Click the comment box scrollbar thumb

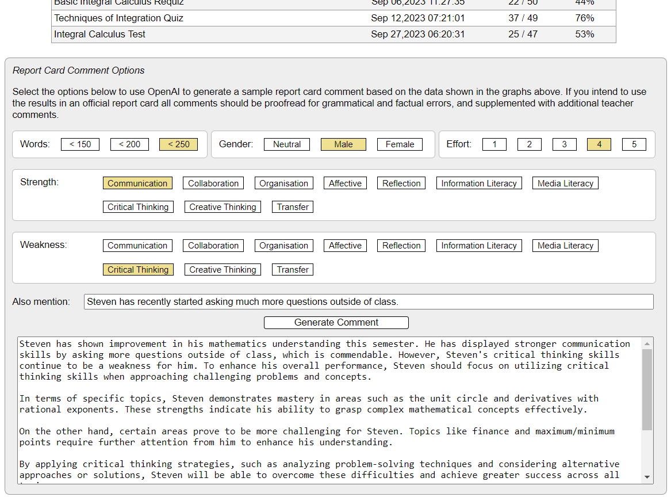pos(647,389)
